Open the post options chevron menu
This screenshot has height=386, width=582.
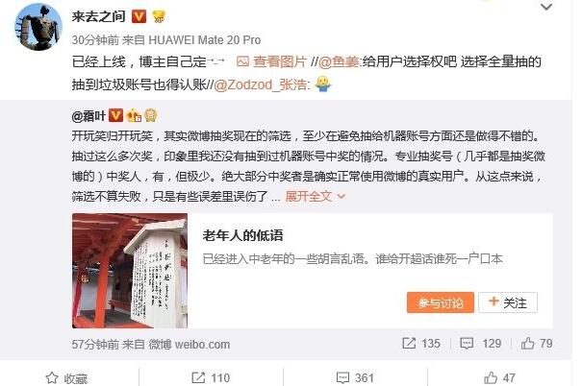[546, 7]
